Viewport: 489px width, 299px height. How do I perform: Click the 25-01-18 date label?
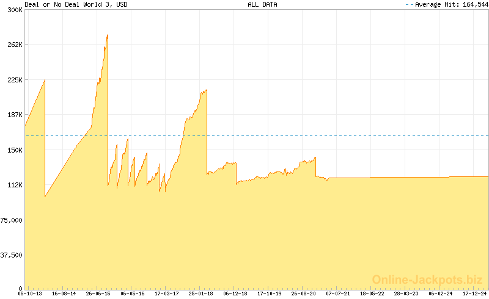pyautogui.click(x=200, y=294)
